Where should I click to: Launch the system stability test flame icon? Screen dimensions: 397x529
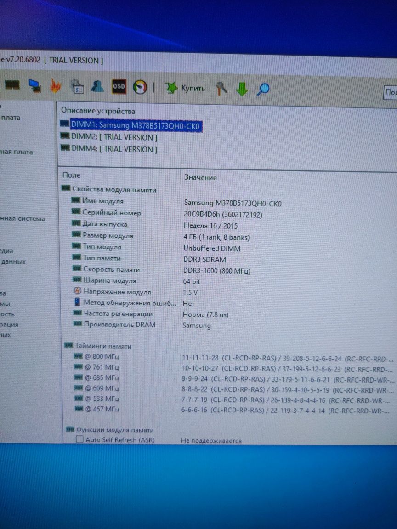[56, 86]
